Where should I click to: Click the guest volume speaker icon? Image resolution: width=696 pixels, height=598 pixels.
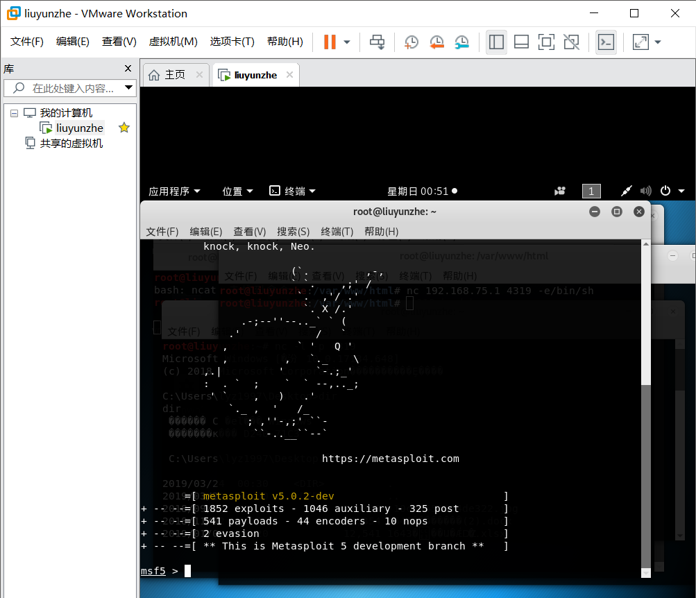coord(646,191)
